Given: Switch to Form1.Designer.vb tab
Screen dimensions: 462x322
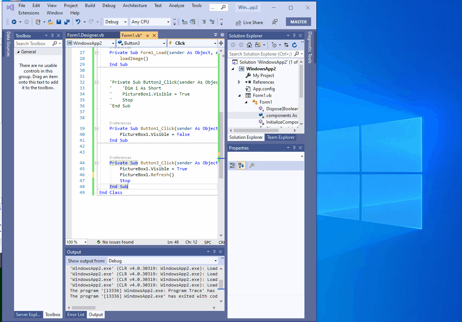Looking at the screenshot, I should tap(86, 35).
